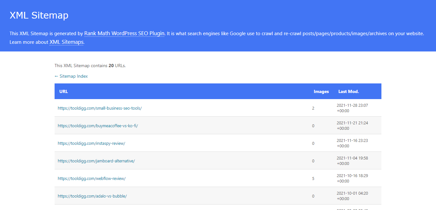Click the XML Sitemap page title

click(39, 15)
